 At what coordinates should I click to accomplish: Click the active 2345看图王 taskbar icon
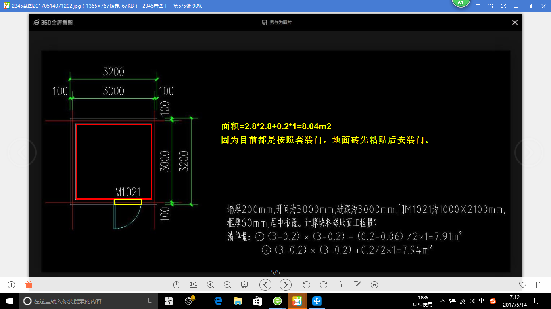pos(297,301)
